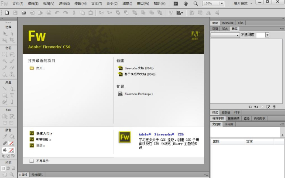Select the Brush tool
Viewport: 285px width, 185px height.
click(x=12, y=61)
